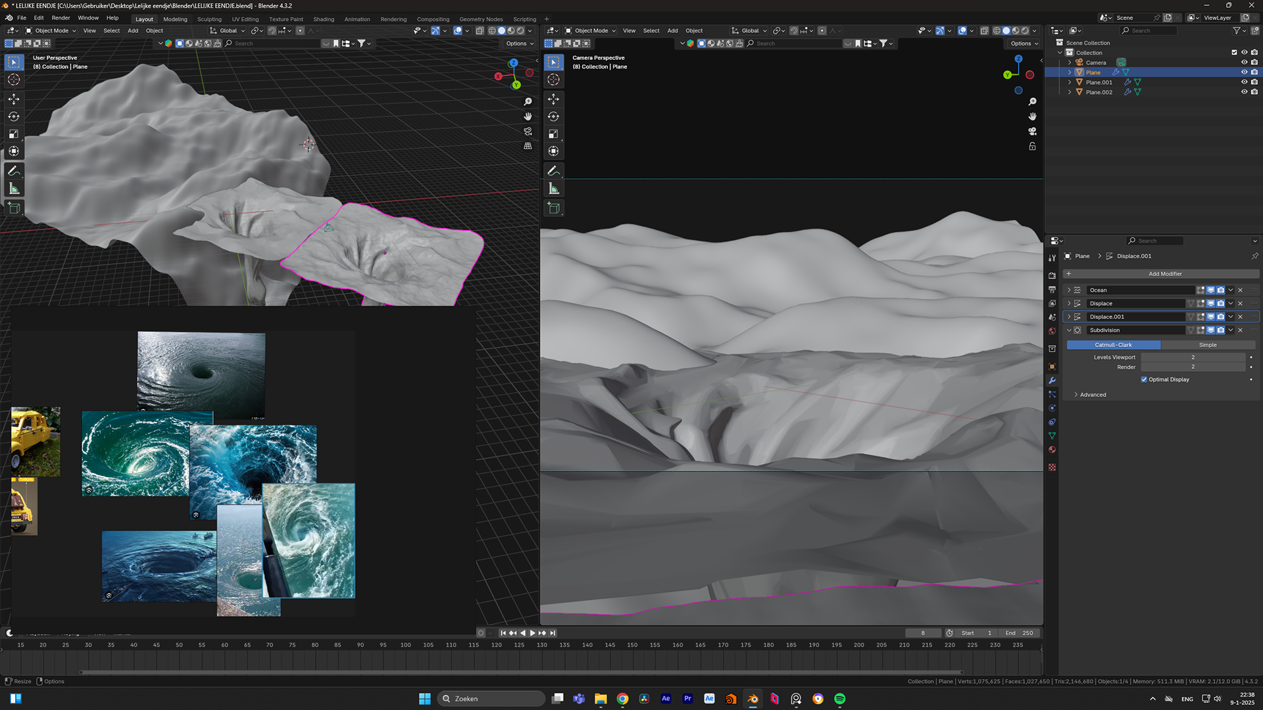Image resolution: width=1263 pixels, height=710 pixels.
Task: Hide Camera object with eye icon
Action: [1244, 62]
